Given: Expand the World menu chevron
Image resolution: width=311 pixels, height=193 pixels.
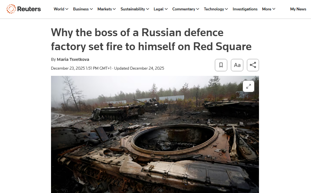Looking at the screenshot, I should (x=67, y=9).
